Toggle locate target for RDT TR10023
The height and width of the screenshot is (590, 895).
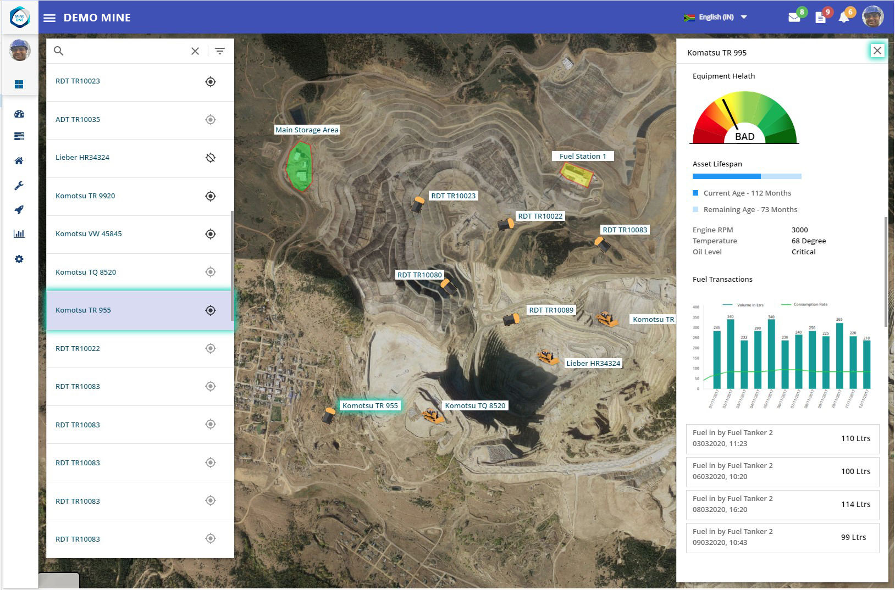pos(211,82)
